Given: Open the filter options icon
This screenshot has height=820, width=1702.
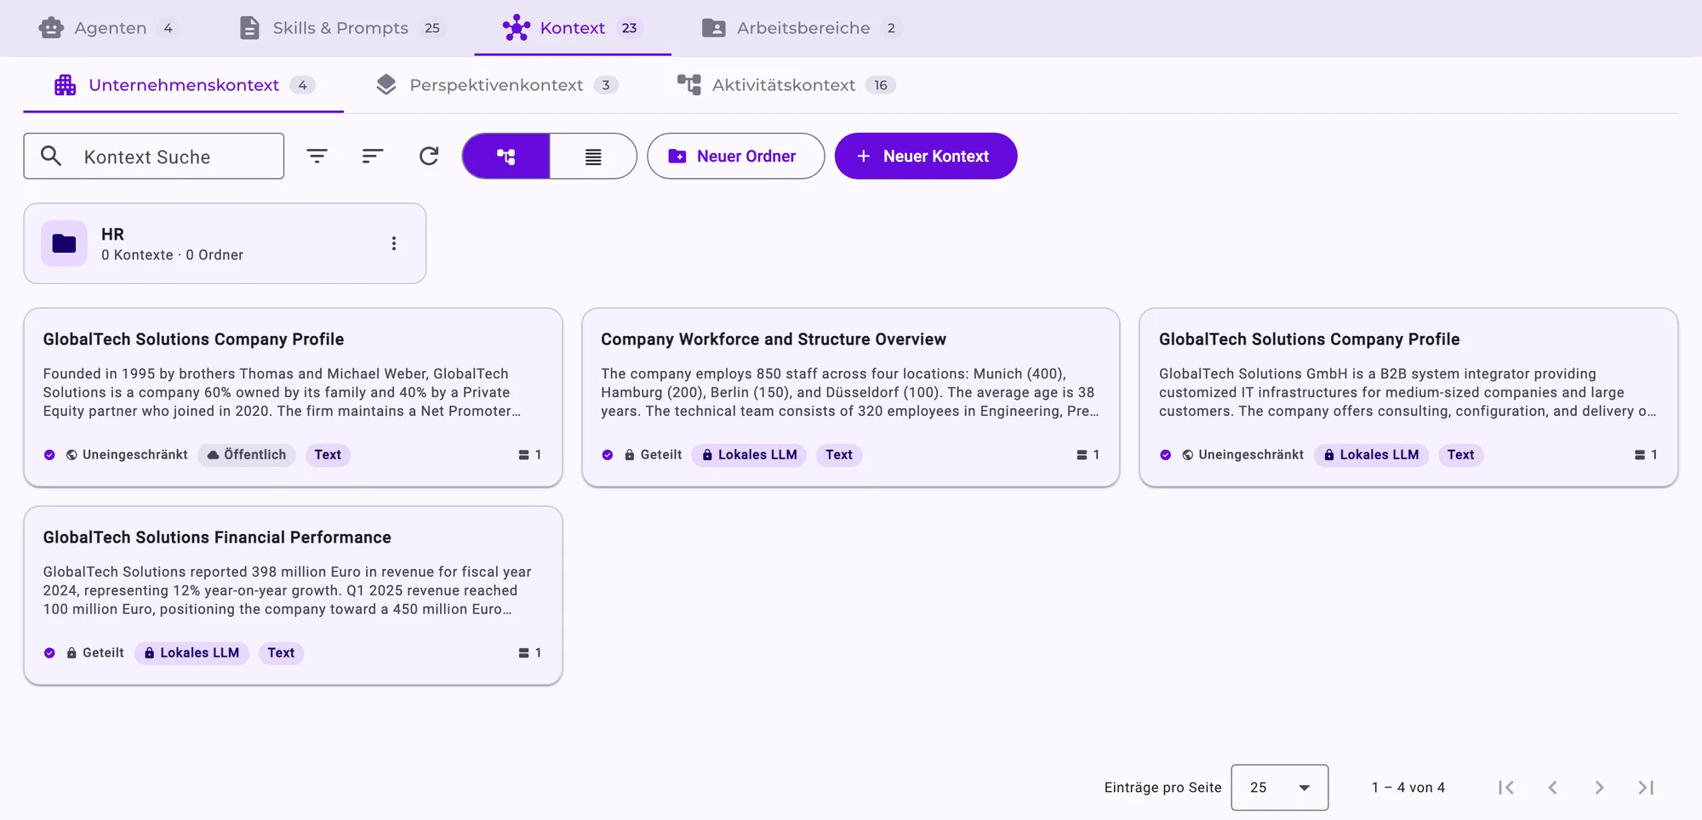Looking at the screenshot, I should [317, 157].
